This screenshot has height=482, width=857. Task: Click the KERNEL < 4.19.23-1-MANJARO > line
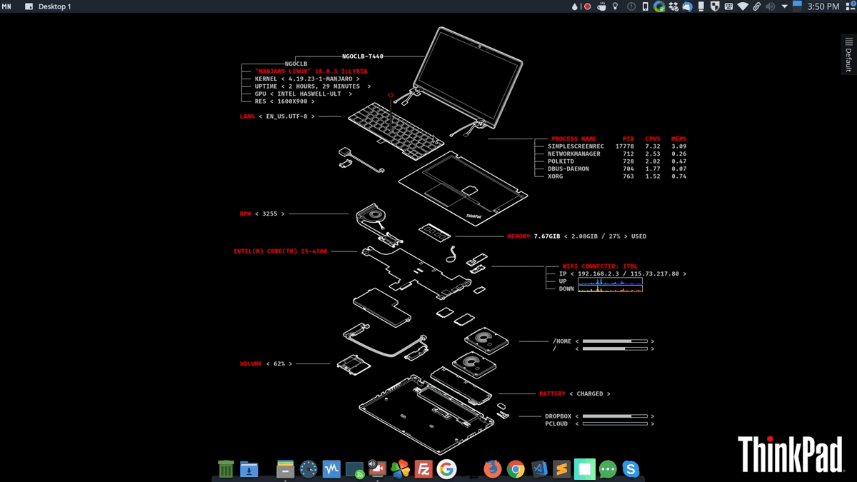coord(307,79)
